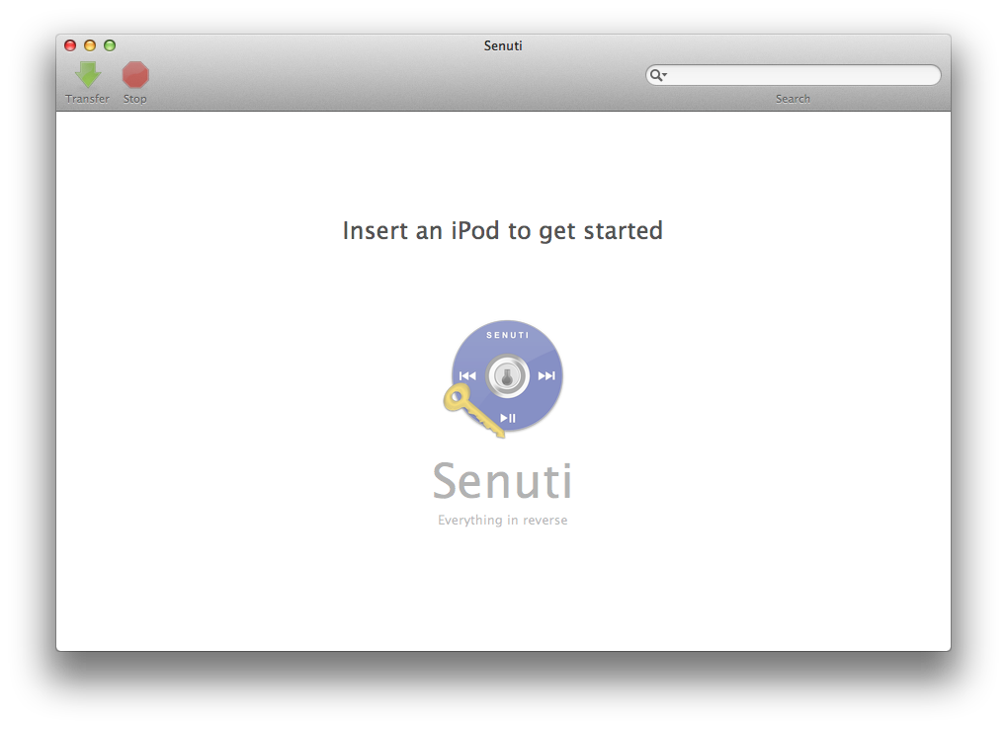
Task: Zoom the Senuti window with the green button
Action: pyautogui.click(x=110, y=45)
